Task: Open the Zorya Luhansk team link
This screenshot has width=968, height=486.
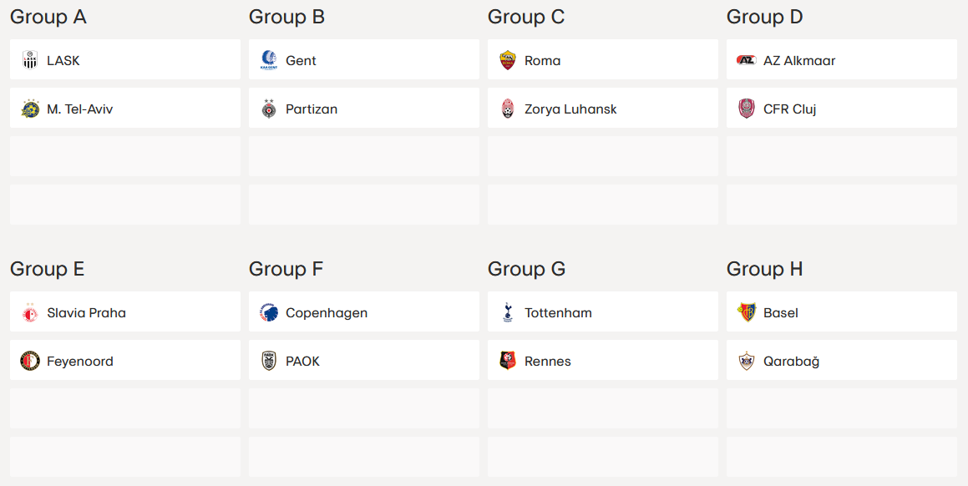Action: pyautogui.click(x=570, y=109)
